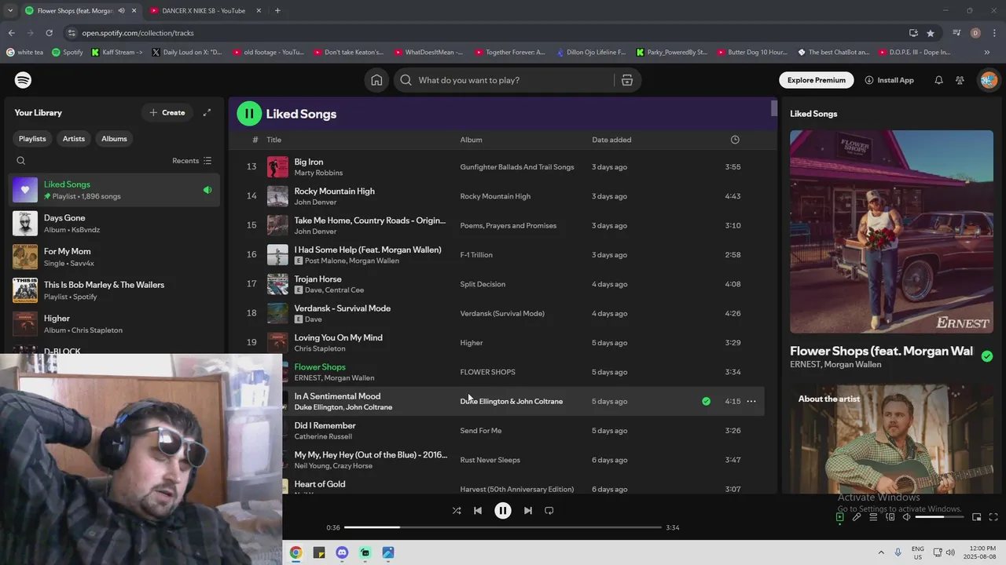Open Connect to a device icon
The width and height of the screenshot is (1006, 565).
click(890, 517)
